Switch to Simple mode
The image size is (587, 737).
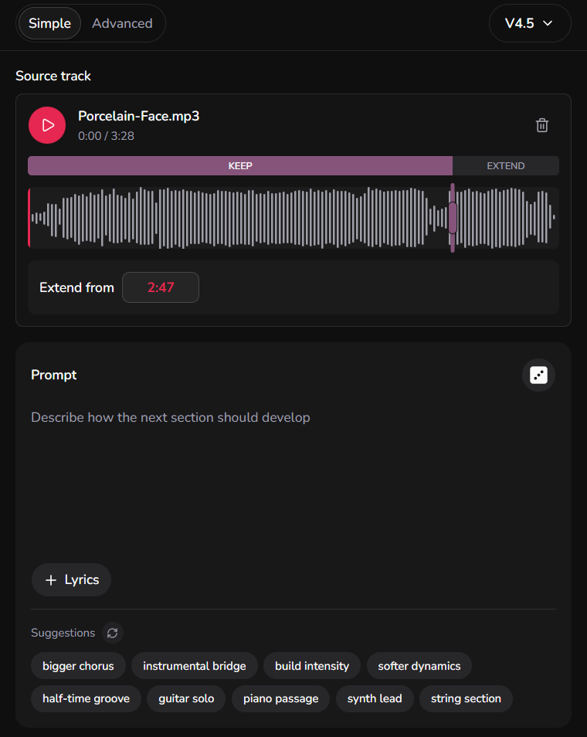(49, 23)
